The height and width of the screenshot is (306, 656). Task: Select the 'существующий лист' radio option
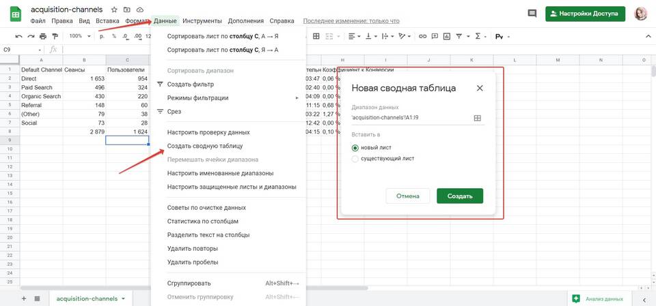click(355, 159)
